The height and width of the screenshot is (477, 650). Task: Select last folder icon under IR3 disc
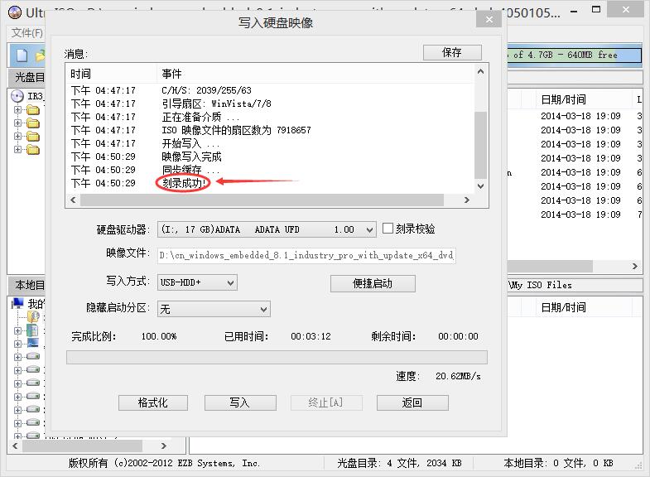click(x=33, y=150)
